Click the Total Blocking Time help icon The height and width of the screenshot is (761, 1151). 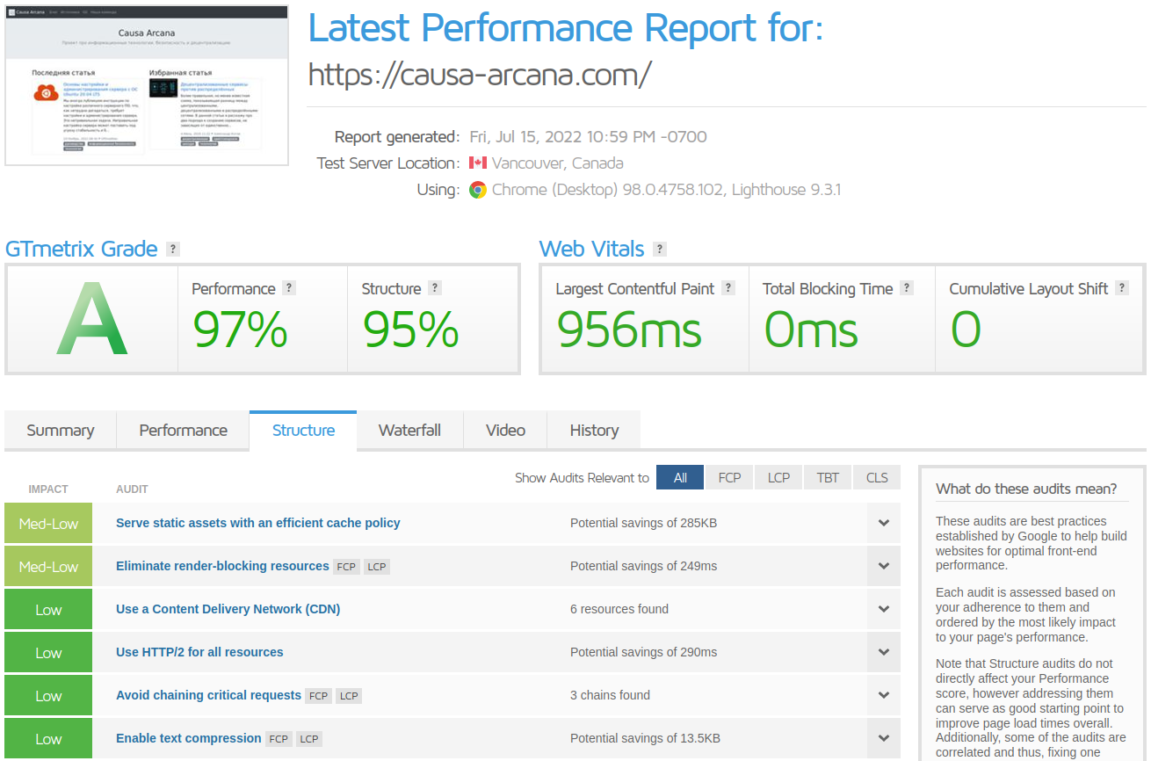pyautogui.click(x=907, y=287)
